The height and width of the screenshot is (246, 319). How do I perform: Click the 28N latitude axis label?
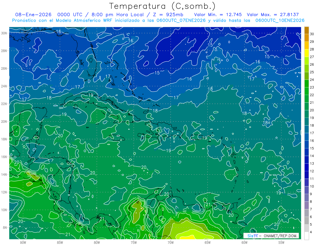(x=5, y=51)
